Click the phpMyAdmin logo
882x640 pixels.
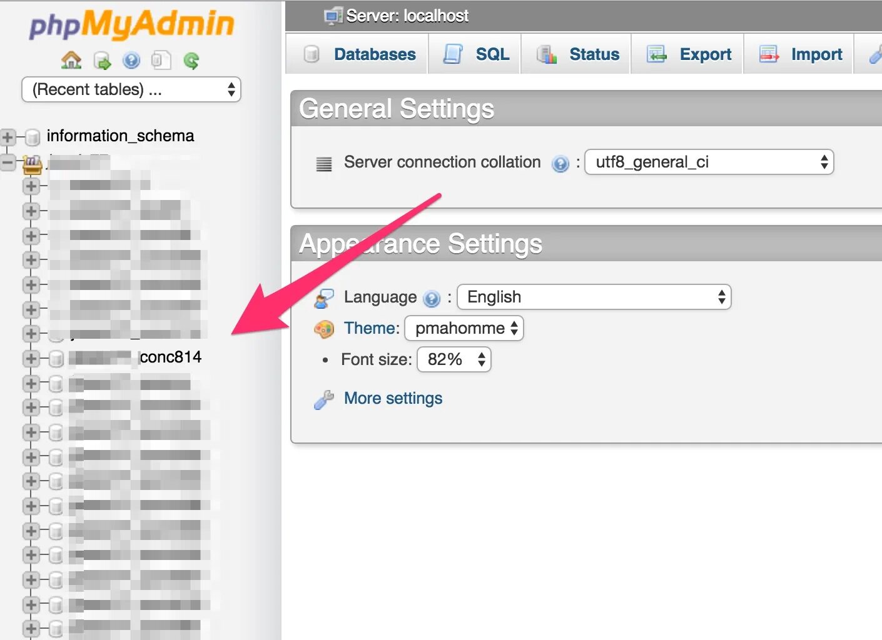131,24
